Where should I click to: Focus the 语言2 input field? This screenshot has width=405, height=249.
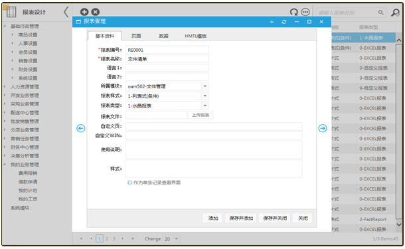coord(167,77)
